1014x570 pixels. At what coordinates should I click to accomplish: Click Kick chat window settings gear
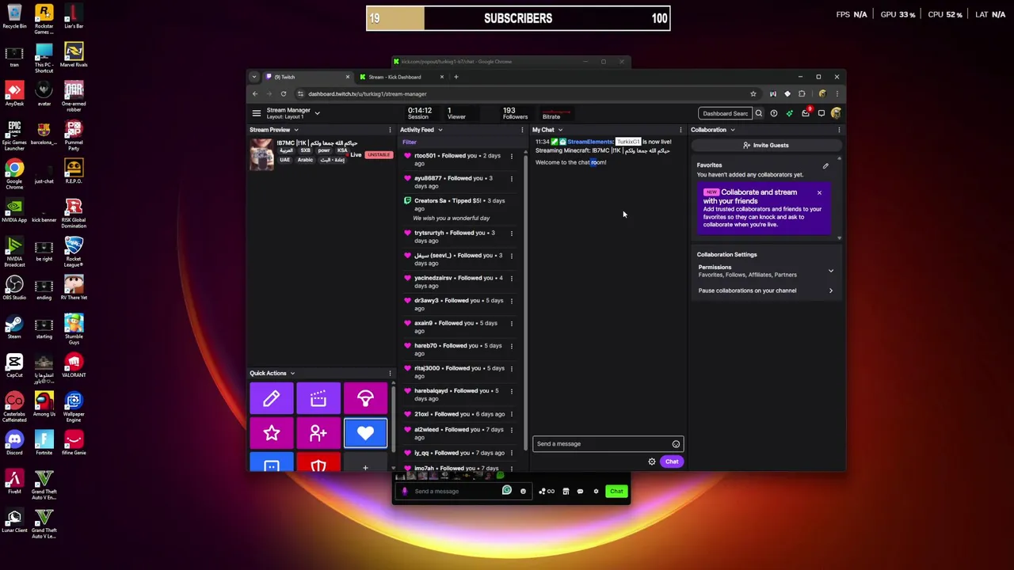(596, 492)
